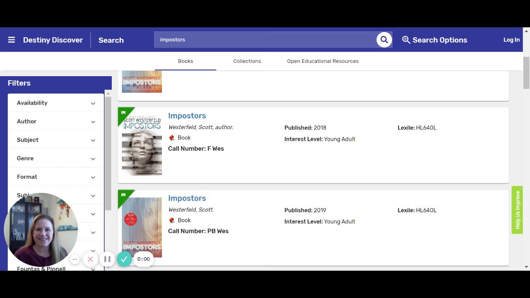Switch to the Books tab
Screen dimensions: 530x298
pos(185,61)
